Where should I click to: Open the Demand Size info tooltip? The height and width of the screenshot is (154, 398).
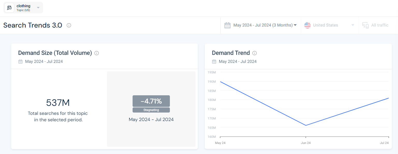click(96, 53)
